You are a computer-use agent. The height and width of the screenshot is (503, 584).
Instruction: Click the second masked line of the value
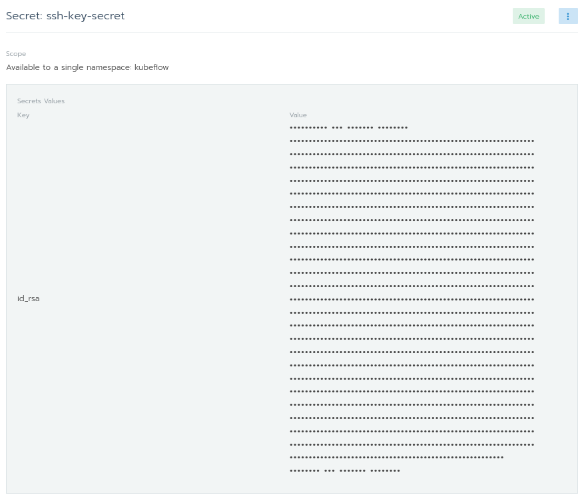pyautogui.click(x=412, y=141)
